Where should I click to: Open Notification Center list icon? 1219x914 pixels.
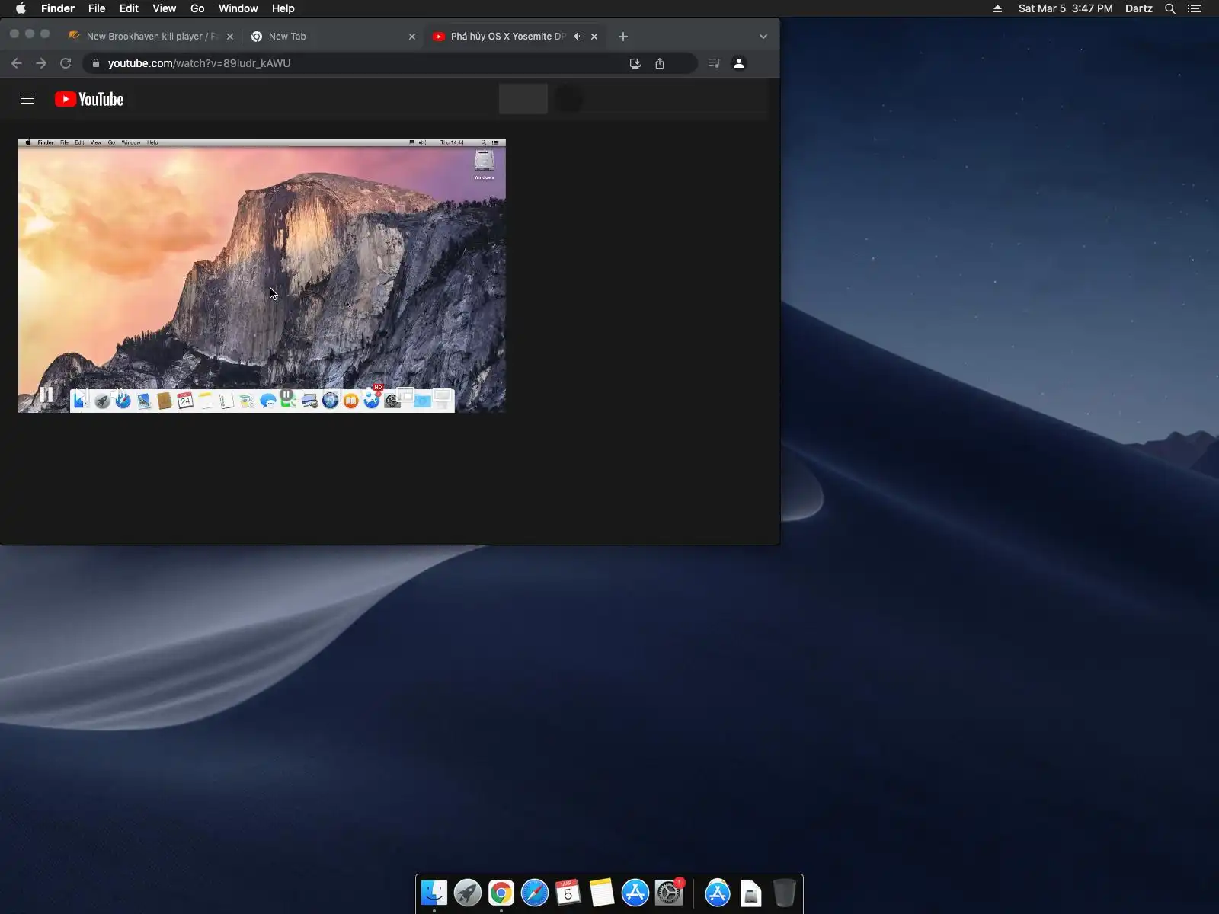click(x=1195, y=8)
